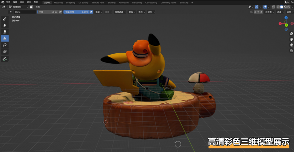
Task: Click the green Y axis gizmo ball
Action: pyautogui.click(x=286, y=25)
